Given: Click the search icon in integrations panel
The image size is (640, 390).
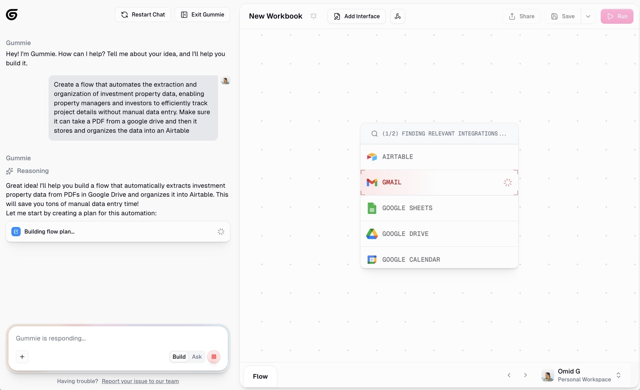Looking at the screenshot, I should point(374,133).
